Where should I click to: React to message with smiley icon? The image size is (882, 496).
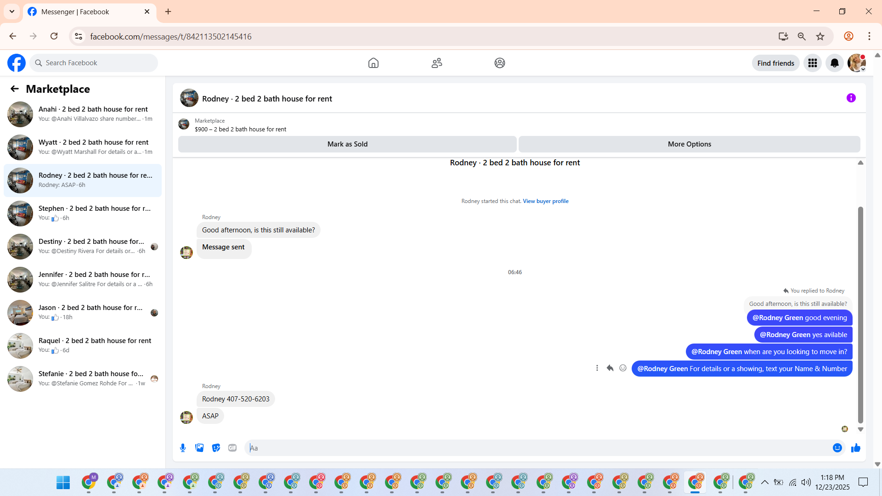tap(622, 368)
